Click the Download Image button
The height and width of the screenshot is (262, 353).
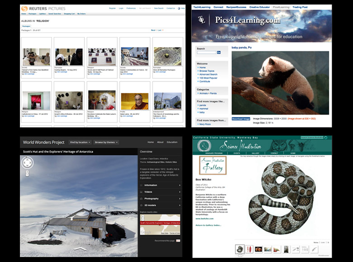pyautogui.click(x=241, y=119)
